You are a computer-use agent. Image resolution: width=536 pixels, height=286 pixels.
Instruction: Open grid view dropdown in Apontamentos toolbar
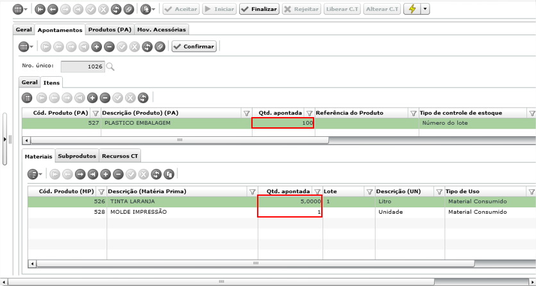click(26, 47)
